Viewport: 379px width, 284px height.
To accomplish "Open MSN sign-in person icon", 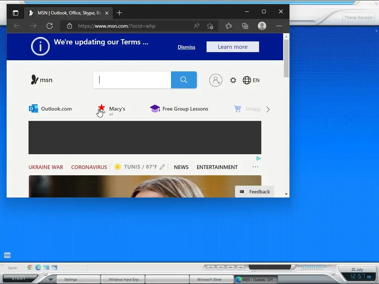I will (216, 80).
